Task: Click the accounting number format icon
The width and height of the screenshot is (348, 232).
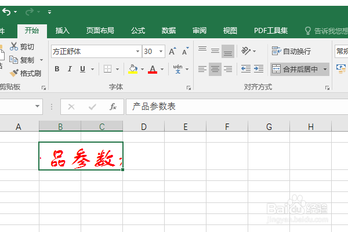Action: point(342,69)
